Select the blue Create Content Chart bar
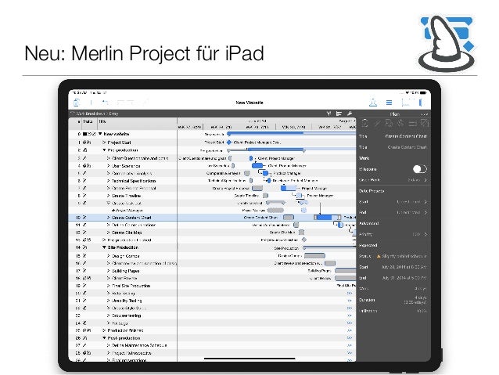Image resolution: width=499 pixels, height=375 pixels. 328,218
